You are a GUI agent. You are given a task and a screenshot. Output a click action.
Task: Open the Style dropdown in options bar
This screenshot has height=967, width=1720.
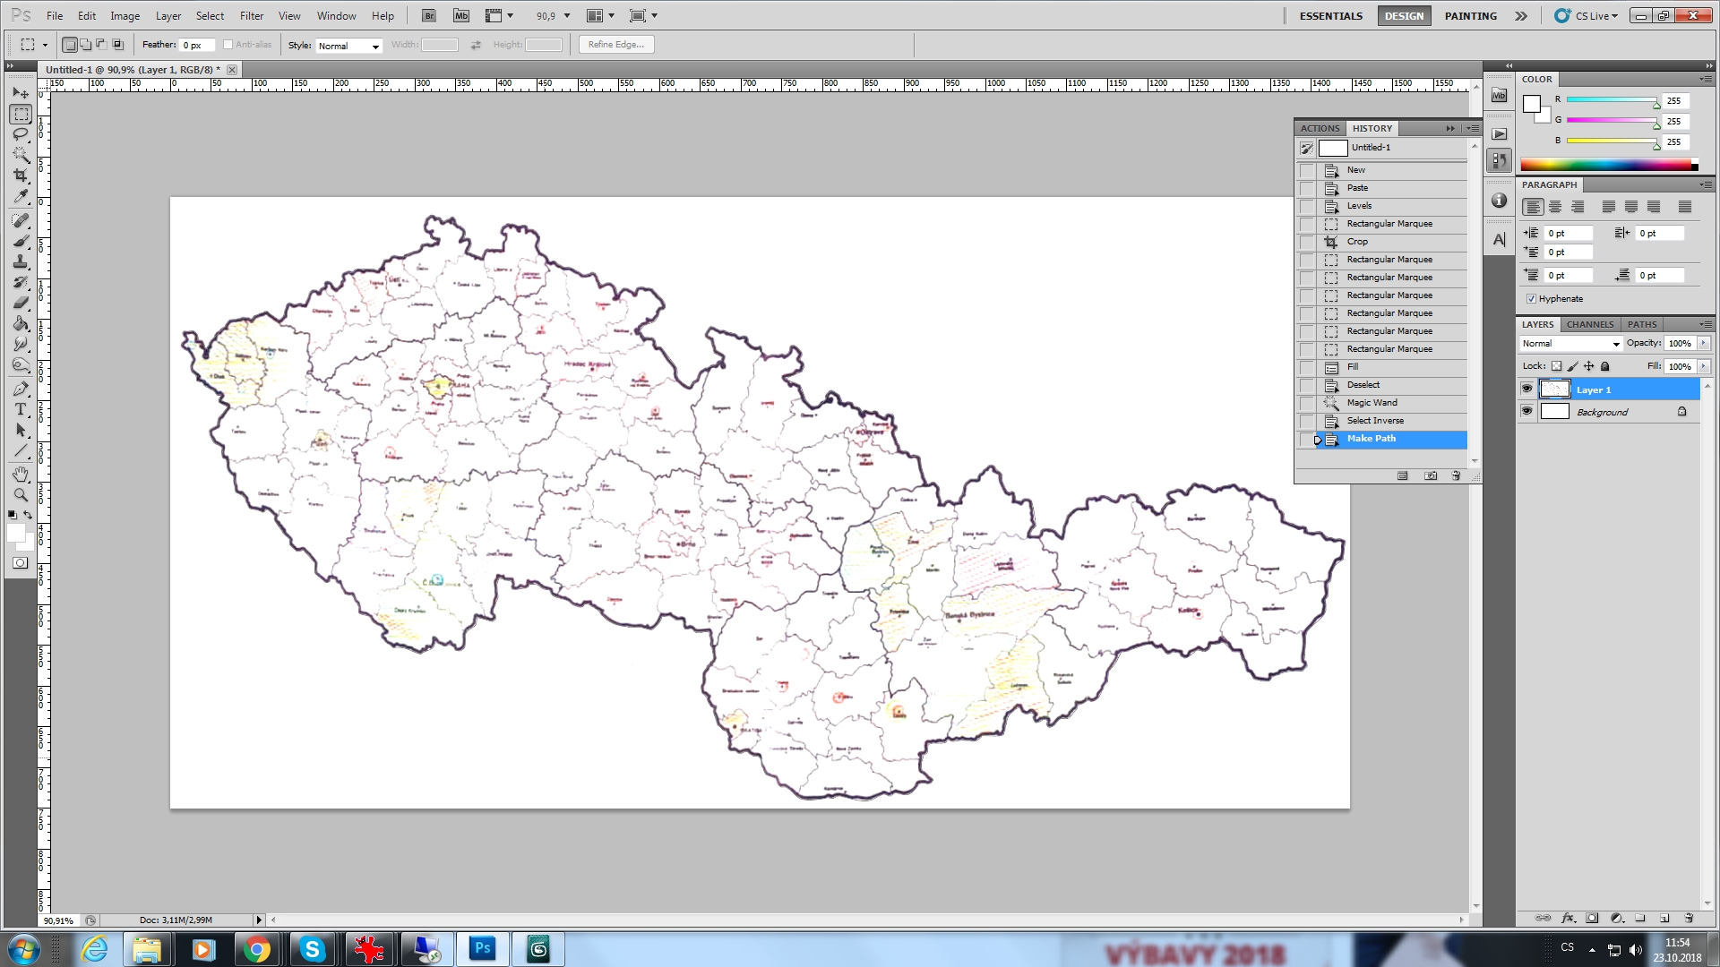[348, 46]
